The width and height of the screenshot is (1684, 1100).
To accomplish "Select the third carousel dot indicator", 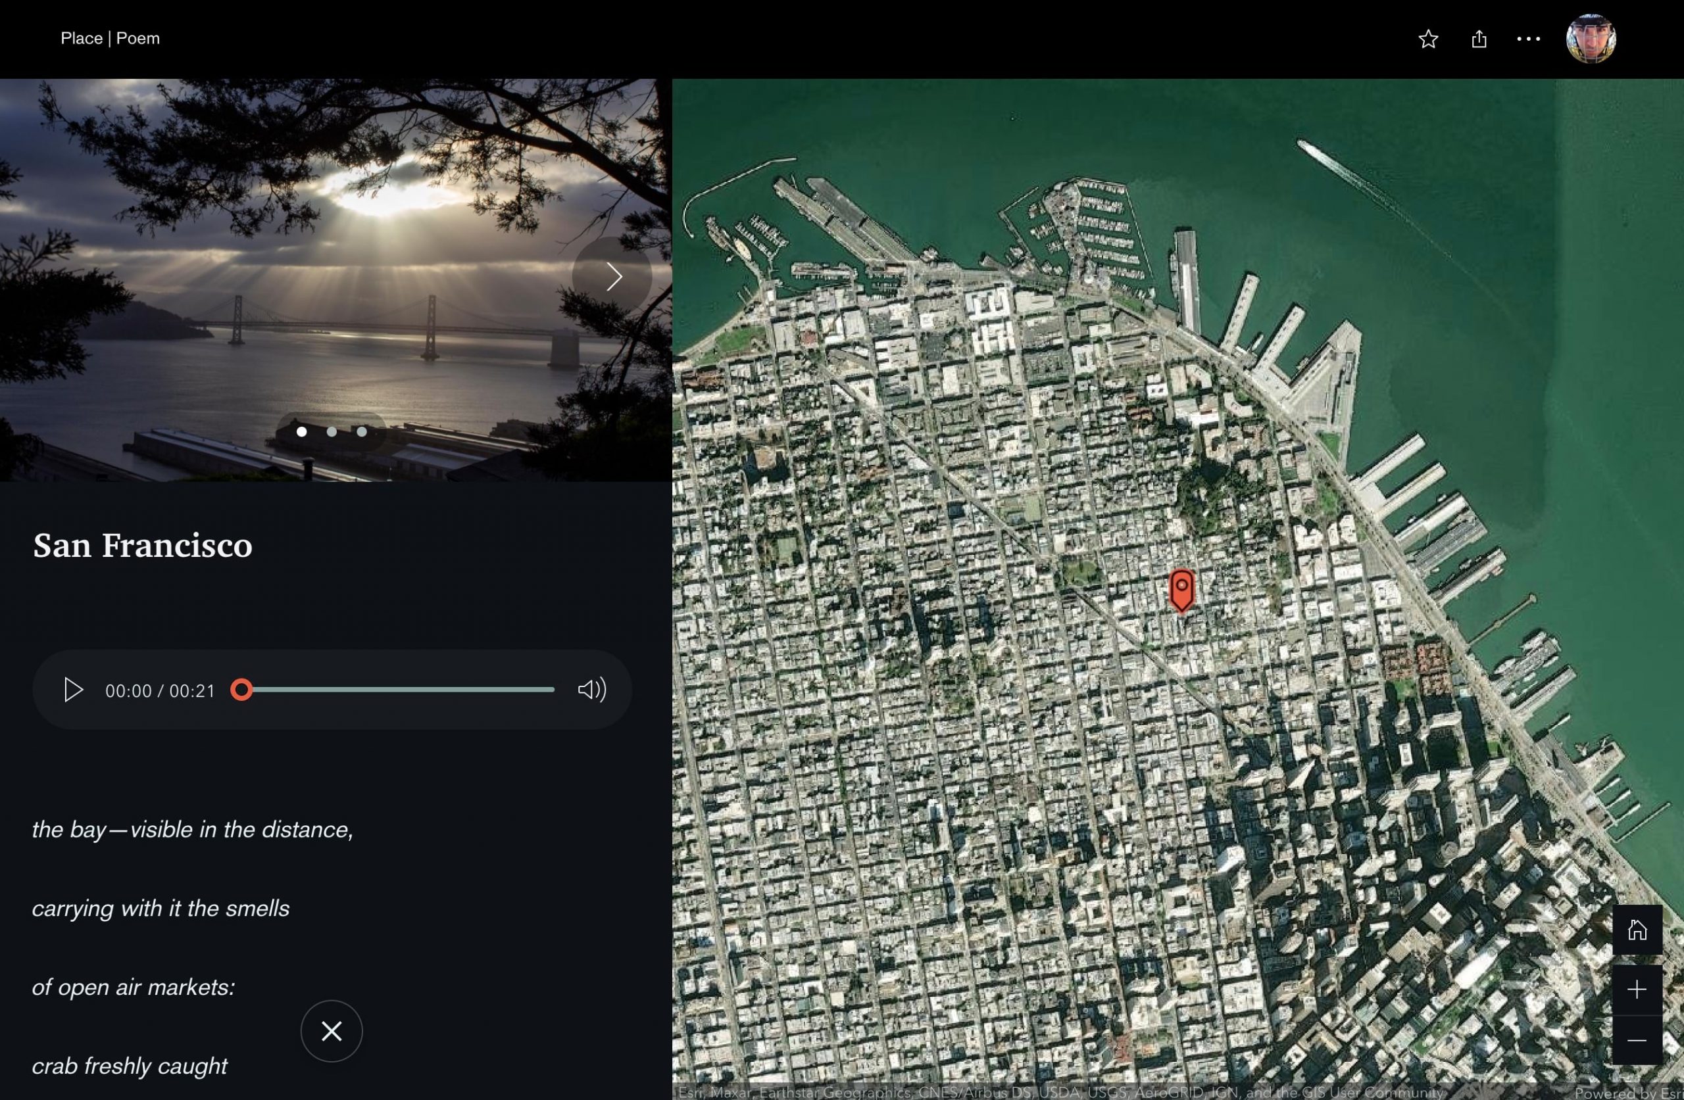I will [x=362, y=432].
